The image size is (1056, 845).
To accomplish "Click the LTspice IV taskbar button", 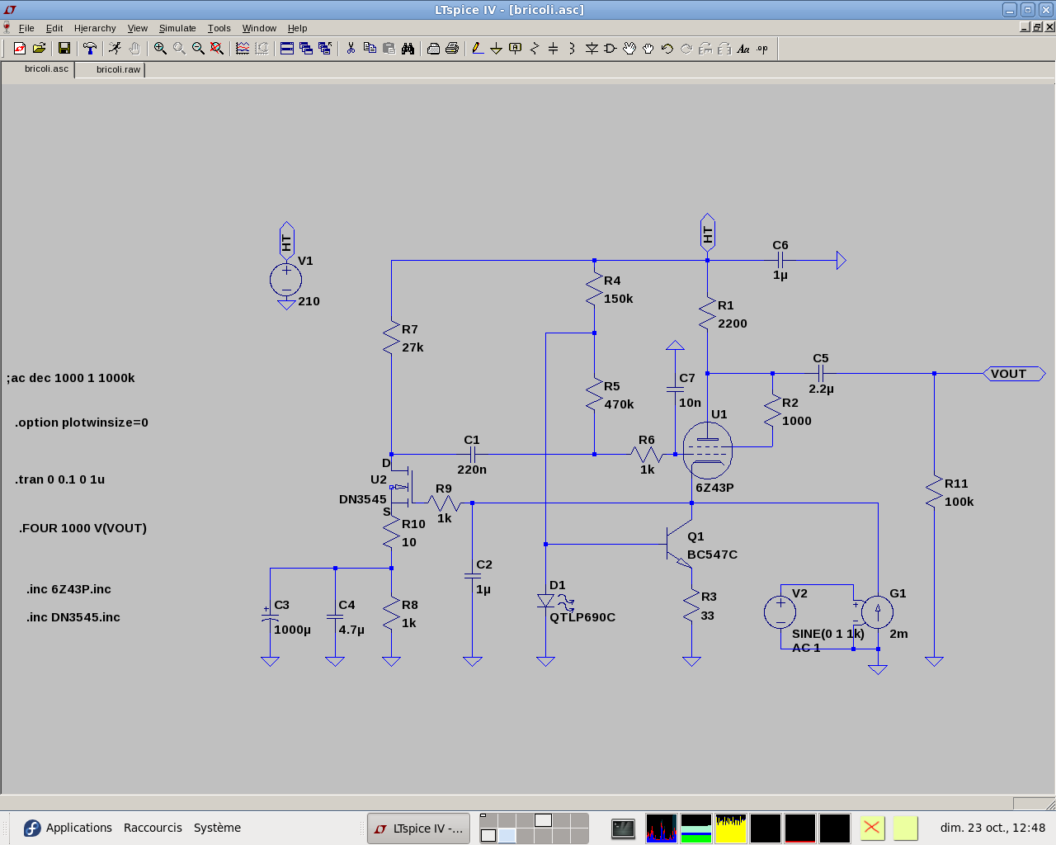I will point(419,828).
